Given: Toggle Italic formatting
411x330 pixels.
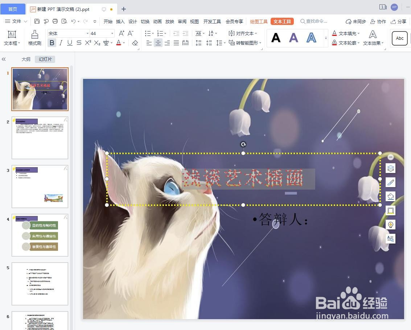Looking at the screenshot, I should [61, 43].
